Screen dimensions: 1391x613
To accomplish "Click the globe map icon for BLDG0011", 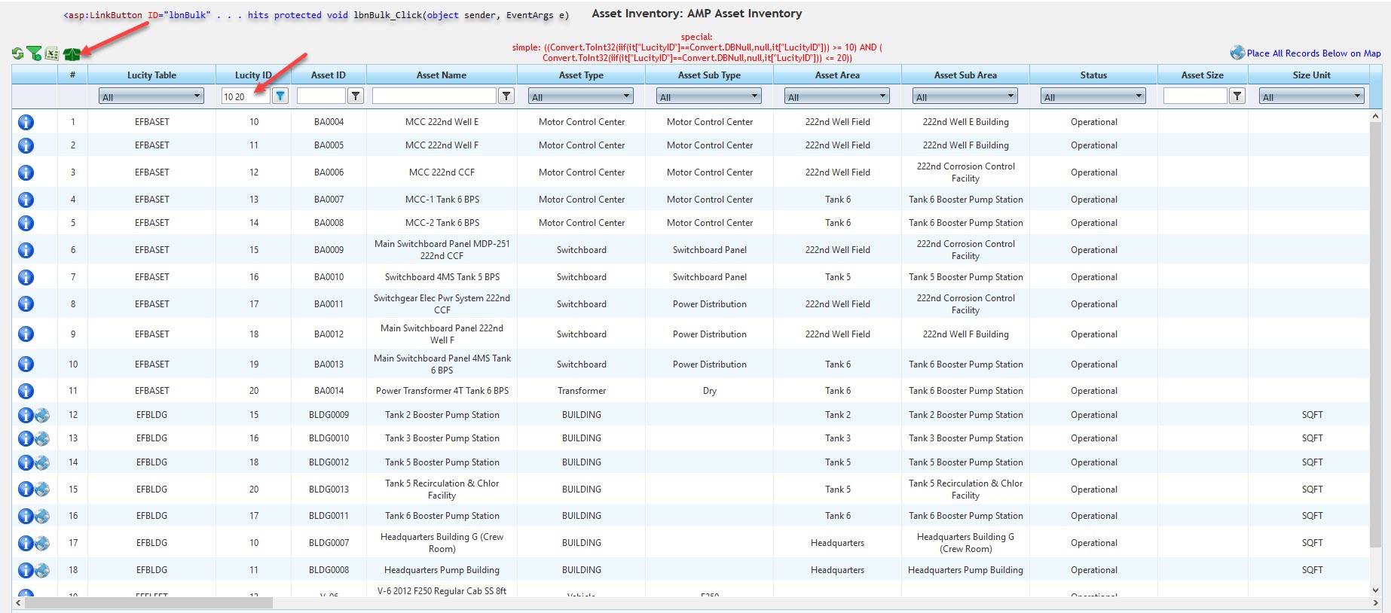I will (42, 516).
